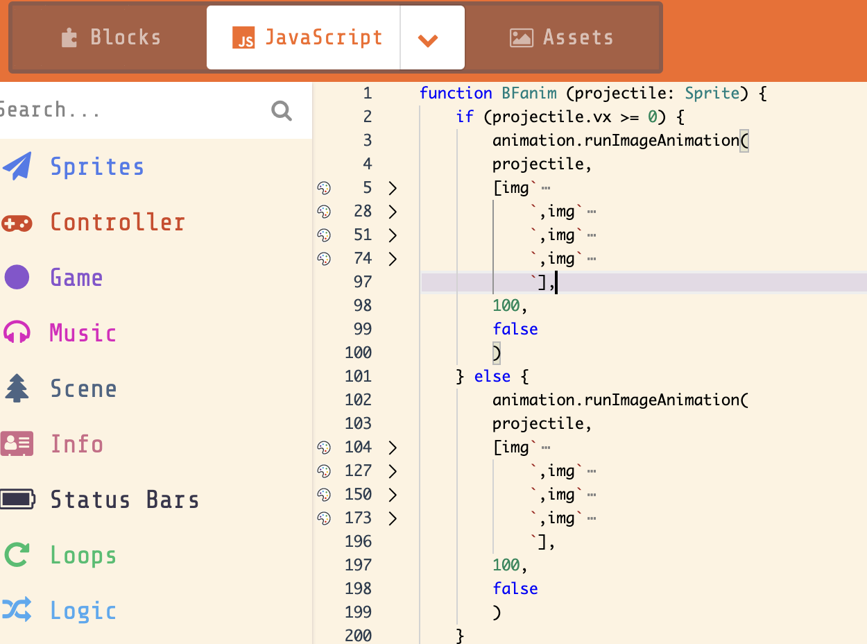Screen dimensions: 867x644
Task: Focus the toolbox Search field
Action: pos(132,110)
